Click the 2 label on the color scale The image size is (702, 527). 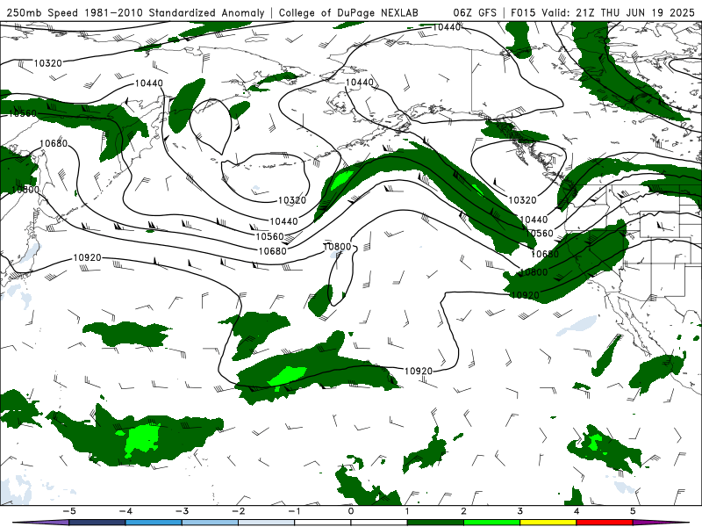464,511
